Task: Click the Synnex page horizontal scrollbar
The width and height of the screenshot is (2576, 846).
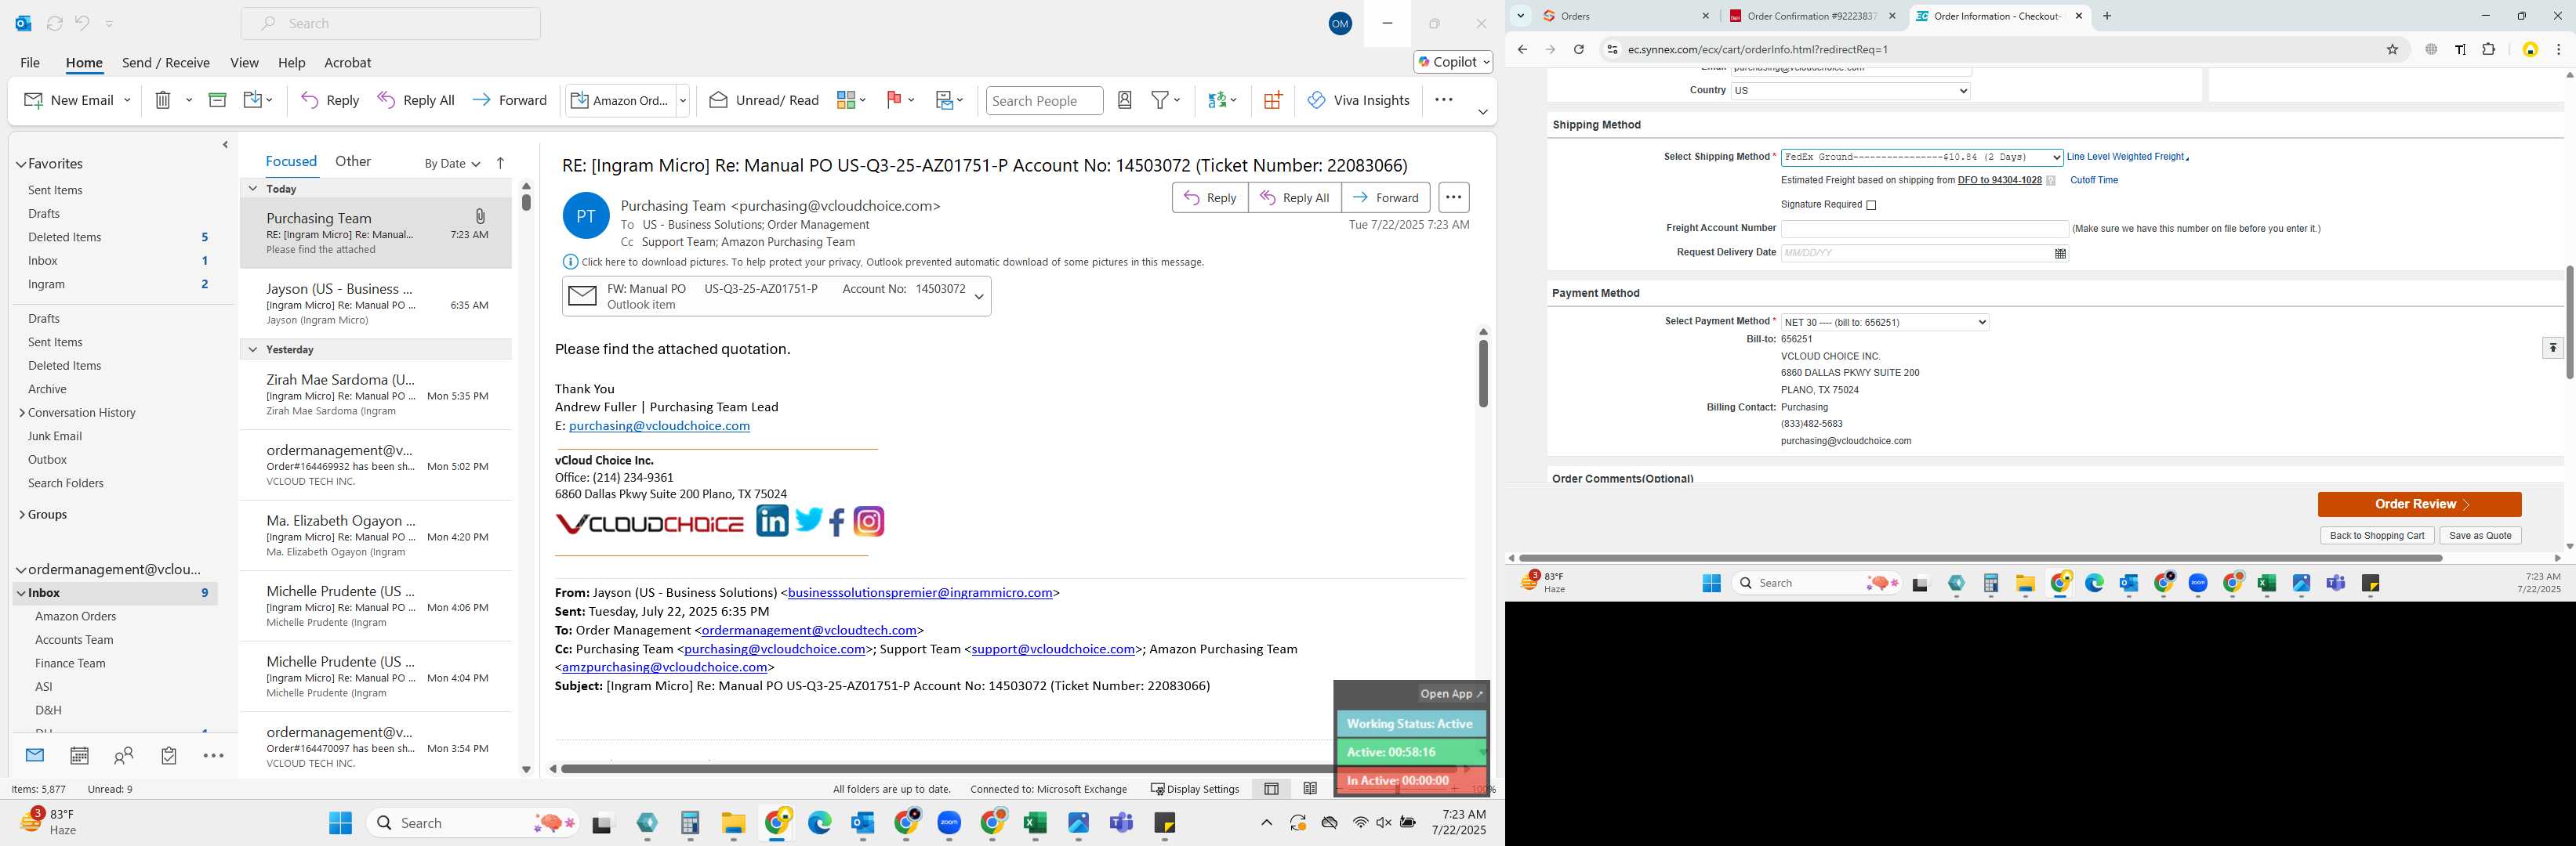Action: pyautogui.click(x=1979, y=559)
